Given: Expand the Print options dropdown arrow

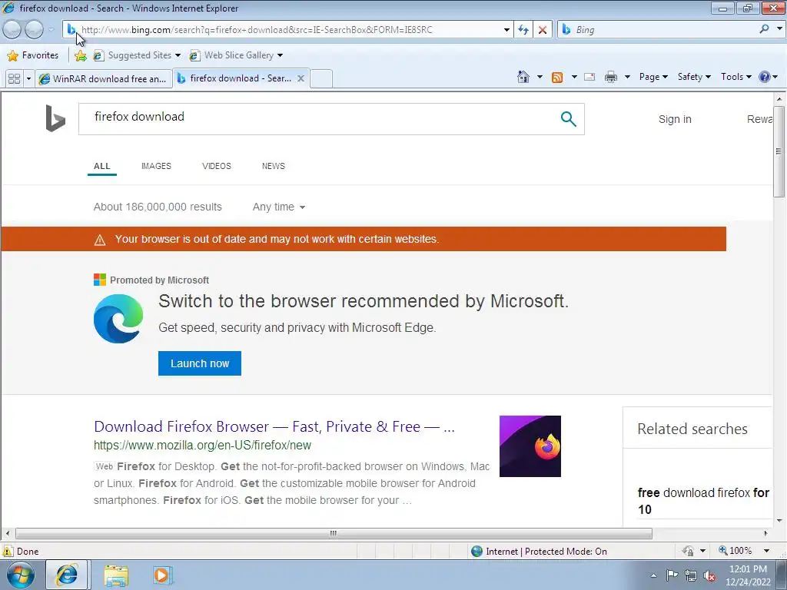Looking at the screenshot, I should click(x=627, y=77).
